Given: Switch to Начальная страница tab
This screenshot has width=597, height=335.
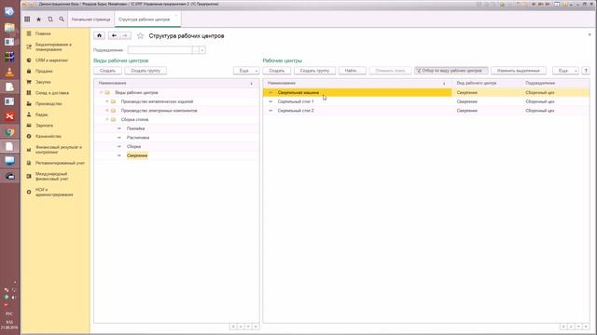Looking at the screenshot, I should tap(90, 20).
